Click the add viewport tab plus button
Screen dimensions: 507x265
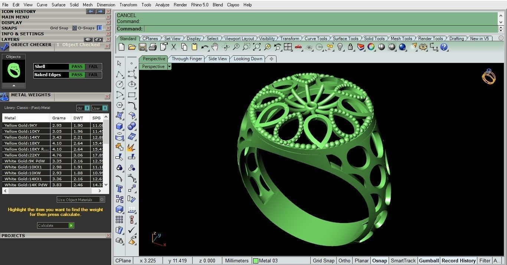pos(271,59)
